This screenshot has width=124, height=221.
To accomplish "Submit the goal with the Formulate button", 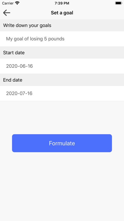I will click(x=62, y=143).
